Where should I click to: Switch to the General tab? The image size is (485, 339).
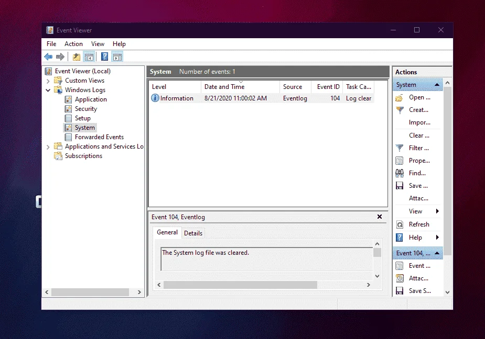(167, 232)
